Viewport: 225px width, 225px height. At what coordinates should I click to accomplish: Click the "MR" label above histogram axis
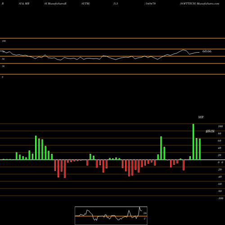(201, 117)
